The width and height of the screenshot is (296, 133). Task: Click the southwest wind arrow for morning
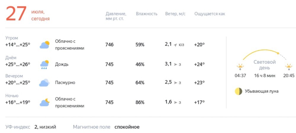175,45
